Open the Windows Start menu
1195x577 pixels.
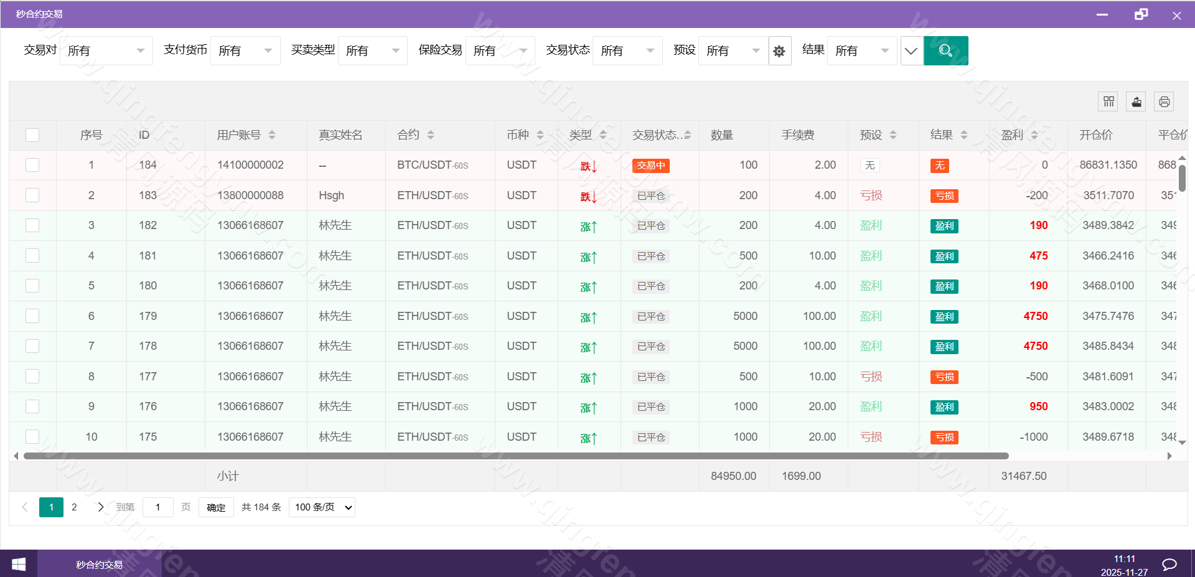pyautogui.click(x=18, y=564)
